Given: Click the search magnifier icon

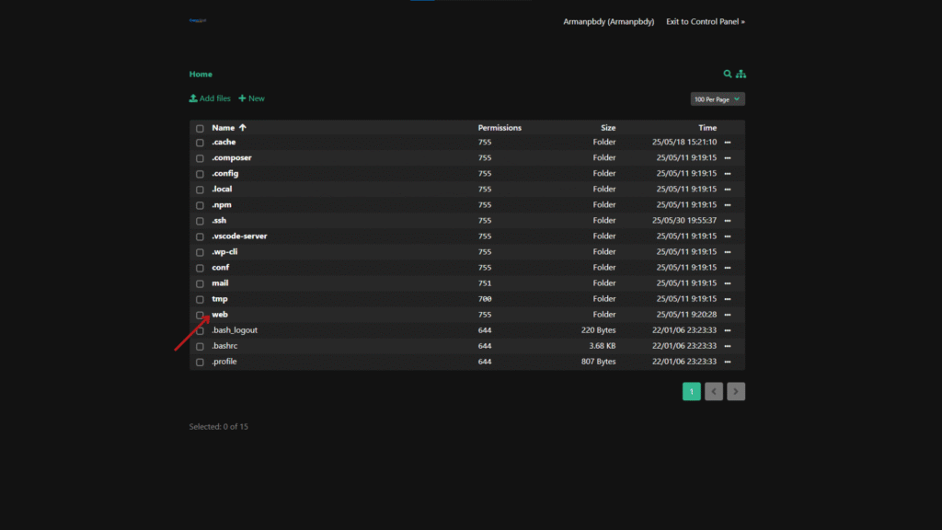Looking at the screenshot, I should tap(728, 74).
